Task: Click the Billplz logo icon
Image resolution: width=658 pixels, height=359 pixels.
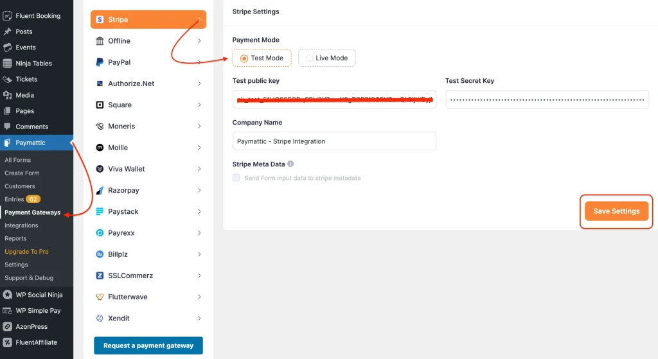Action: pos(100,254)
